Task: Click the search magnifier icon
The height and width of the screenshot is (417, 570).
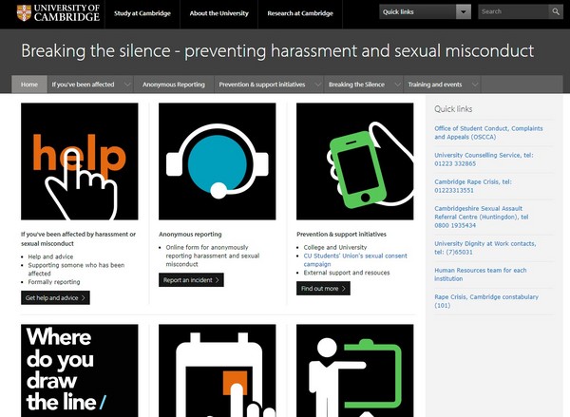Action: click(556, 12)
